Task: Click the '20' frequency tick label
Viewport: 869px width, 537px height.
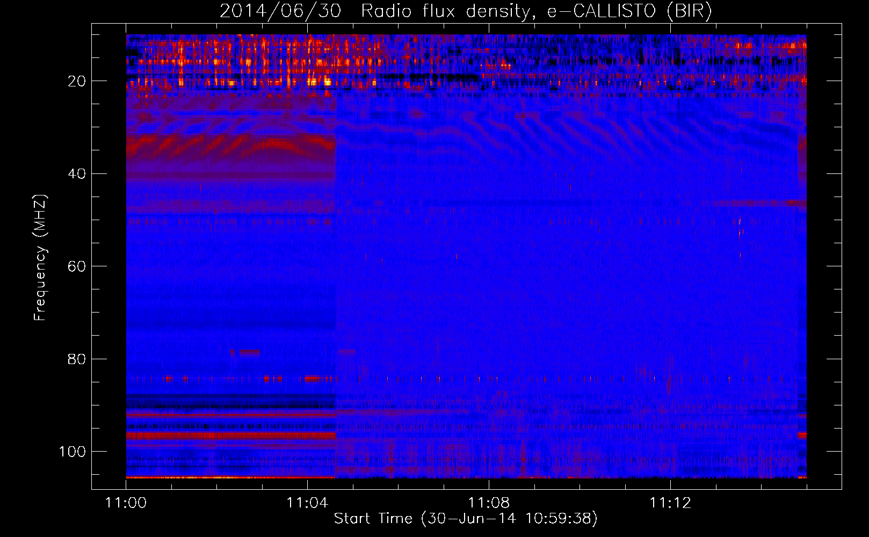Action: pyautogui.click(x=77, y=81)
